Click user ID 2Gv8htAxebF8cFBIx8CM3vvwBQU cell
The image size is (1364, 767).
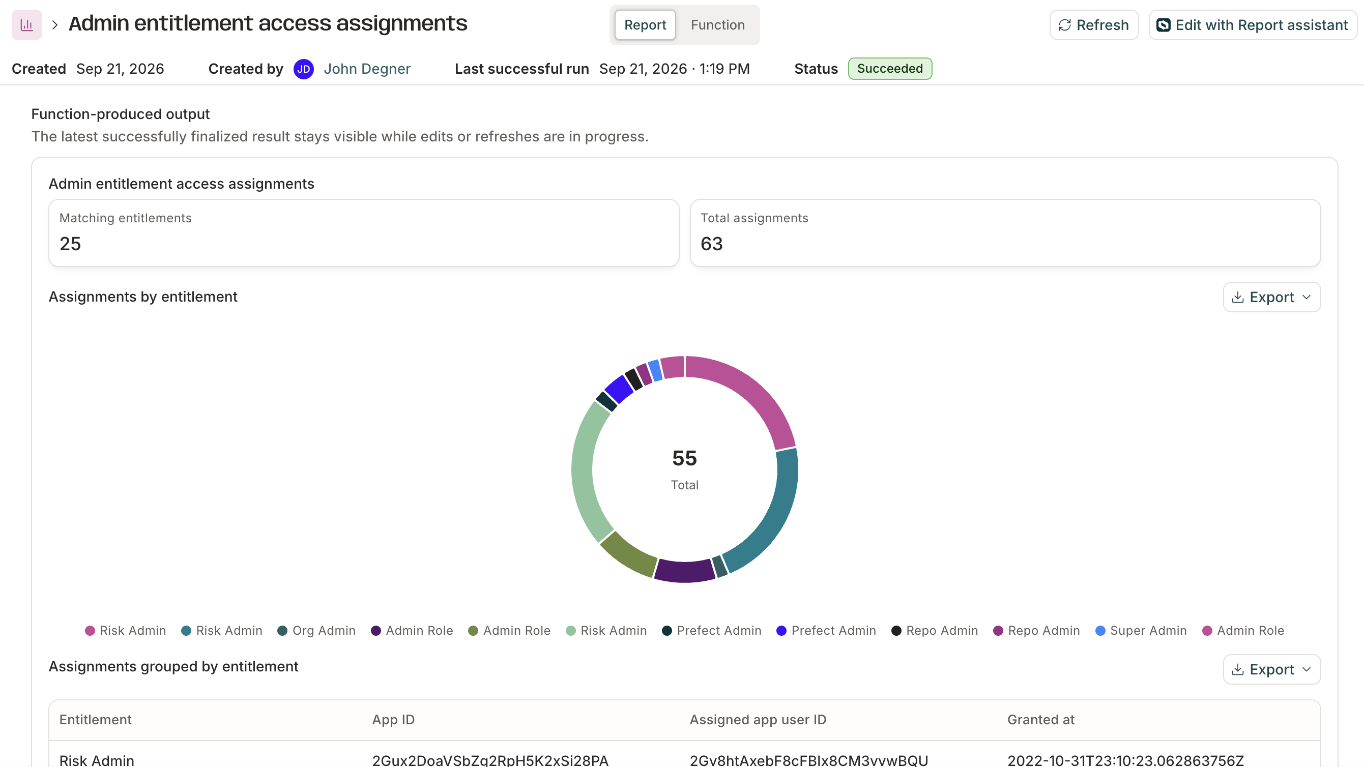[x=808, y=760]
